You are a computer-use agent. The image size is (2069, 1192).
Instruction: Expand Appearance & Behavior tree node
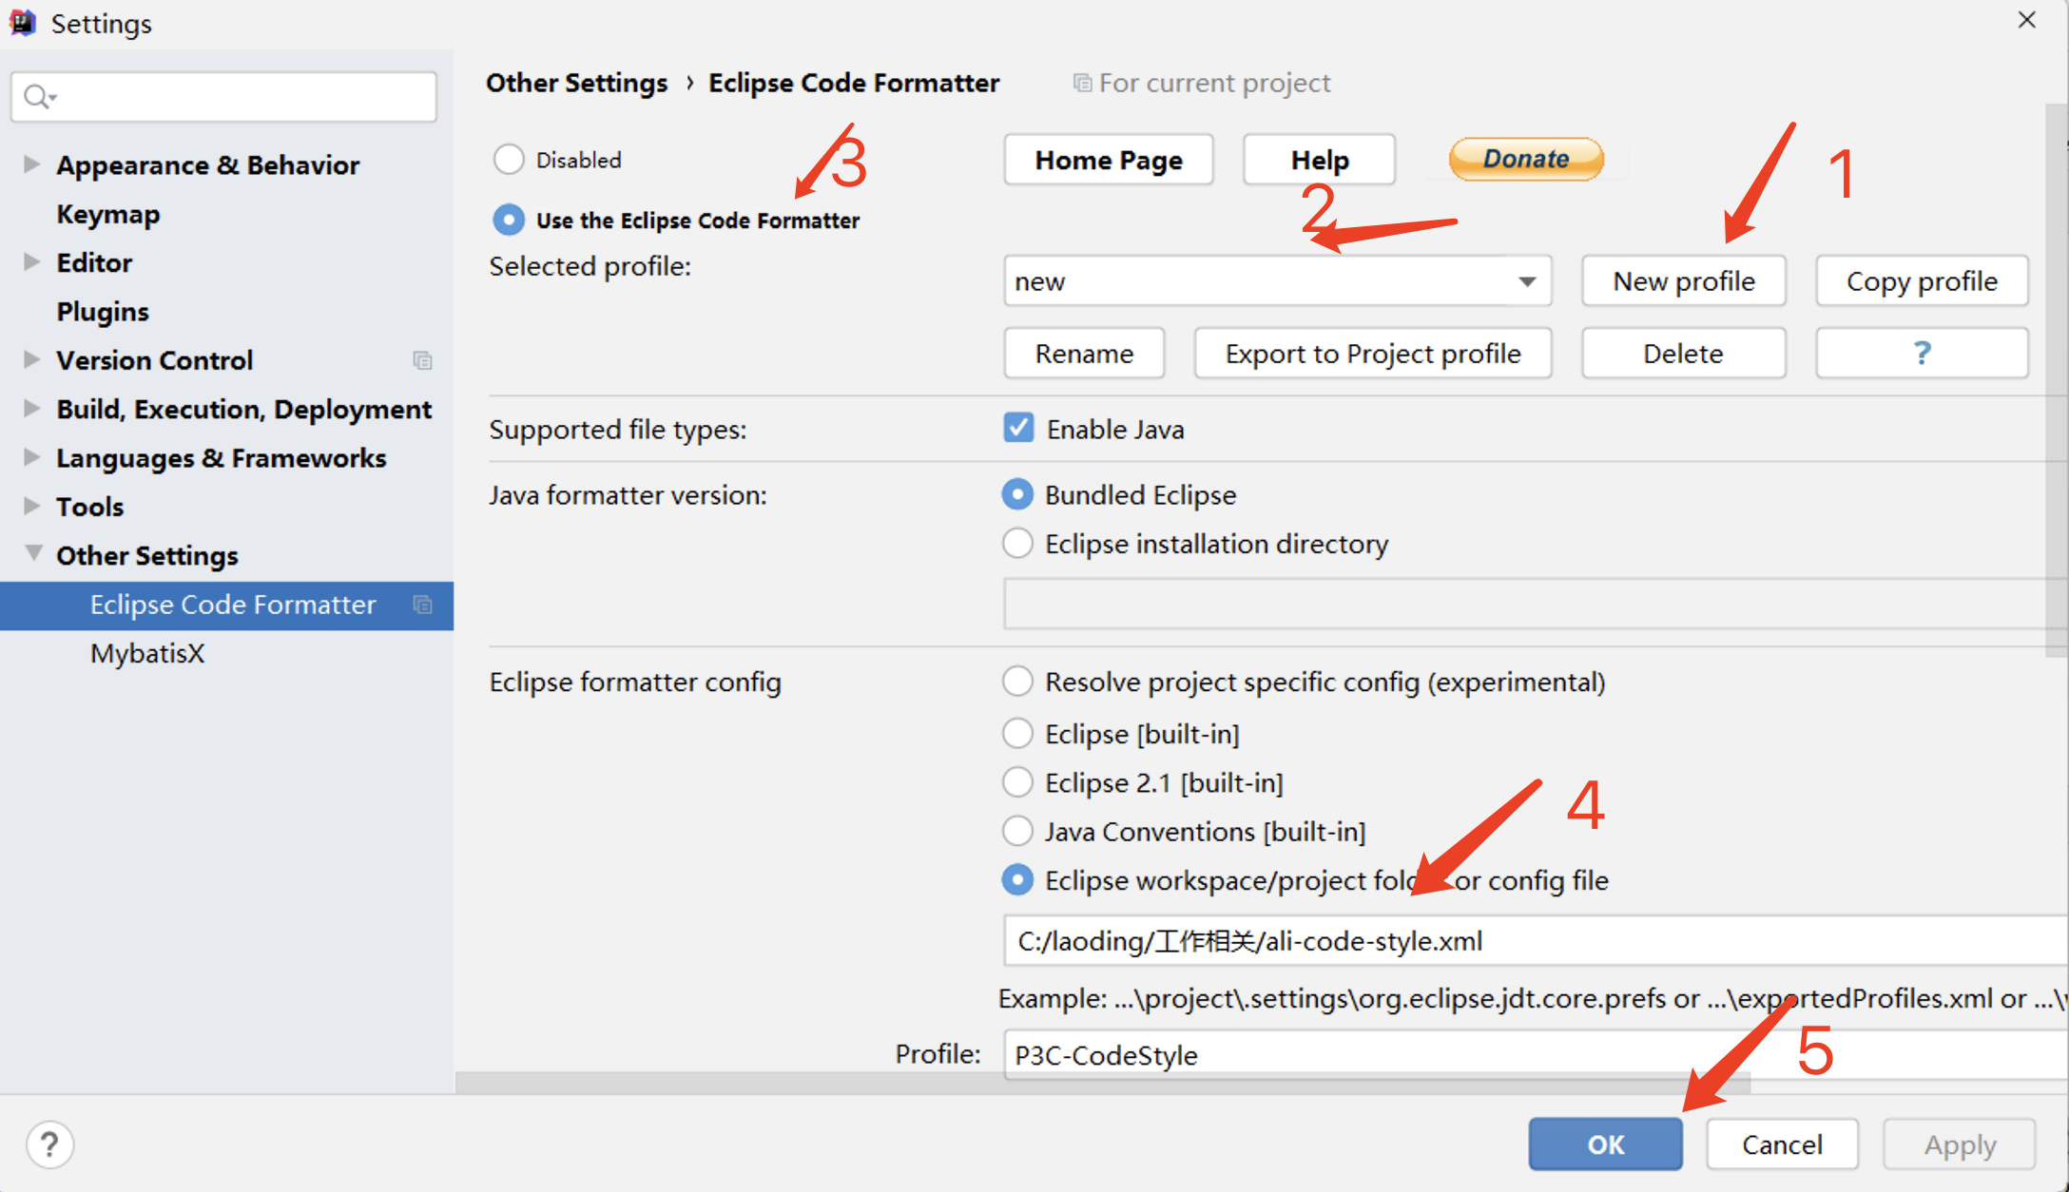pyautogui.click(x=31, y=164)
